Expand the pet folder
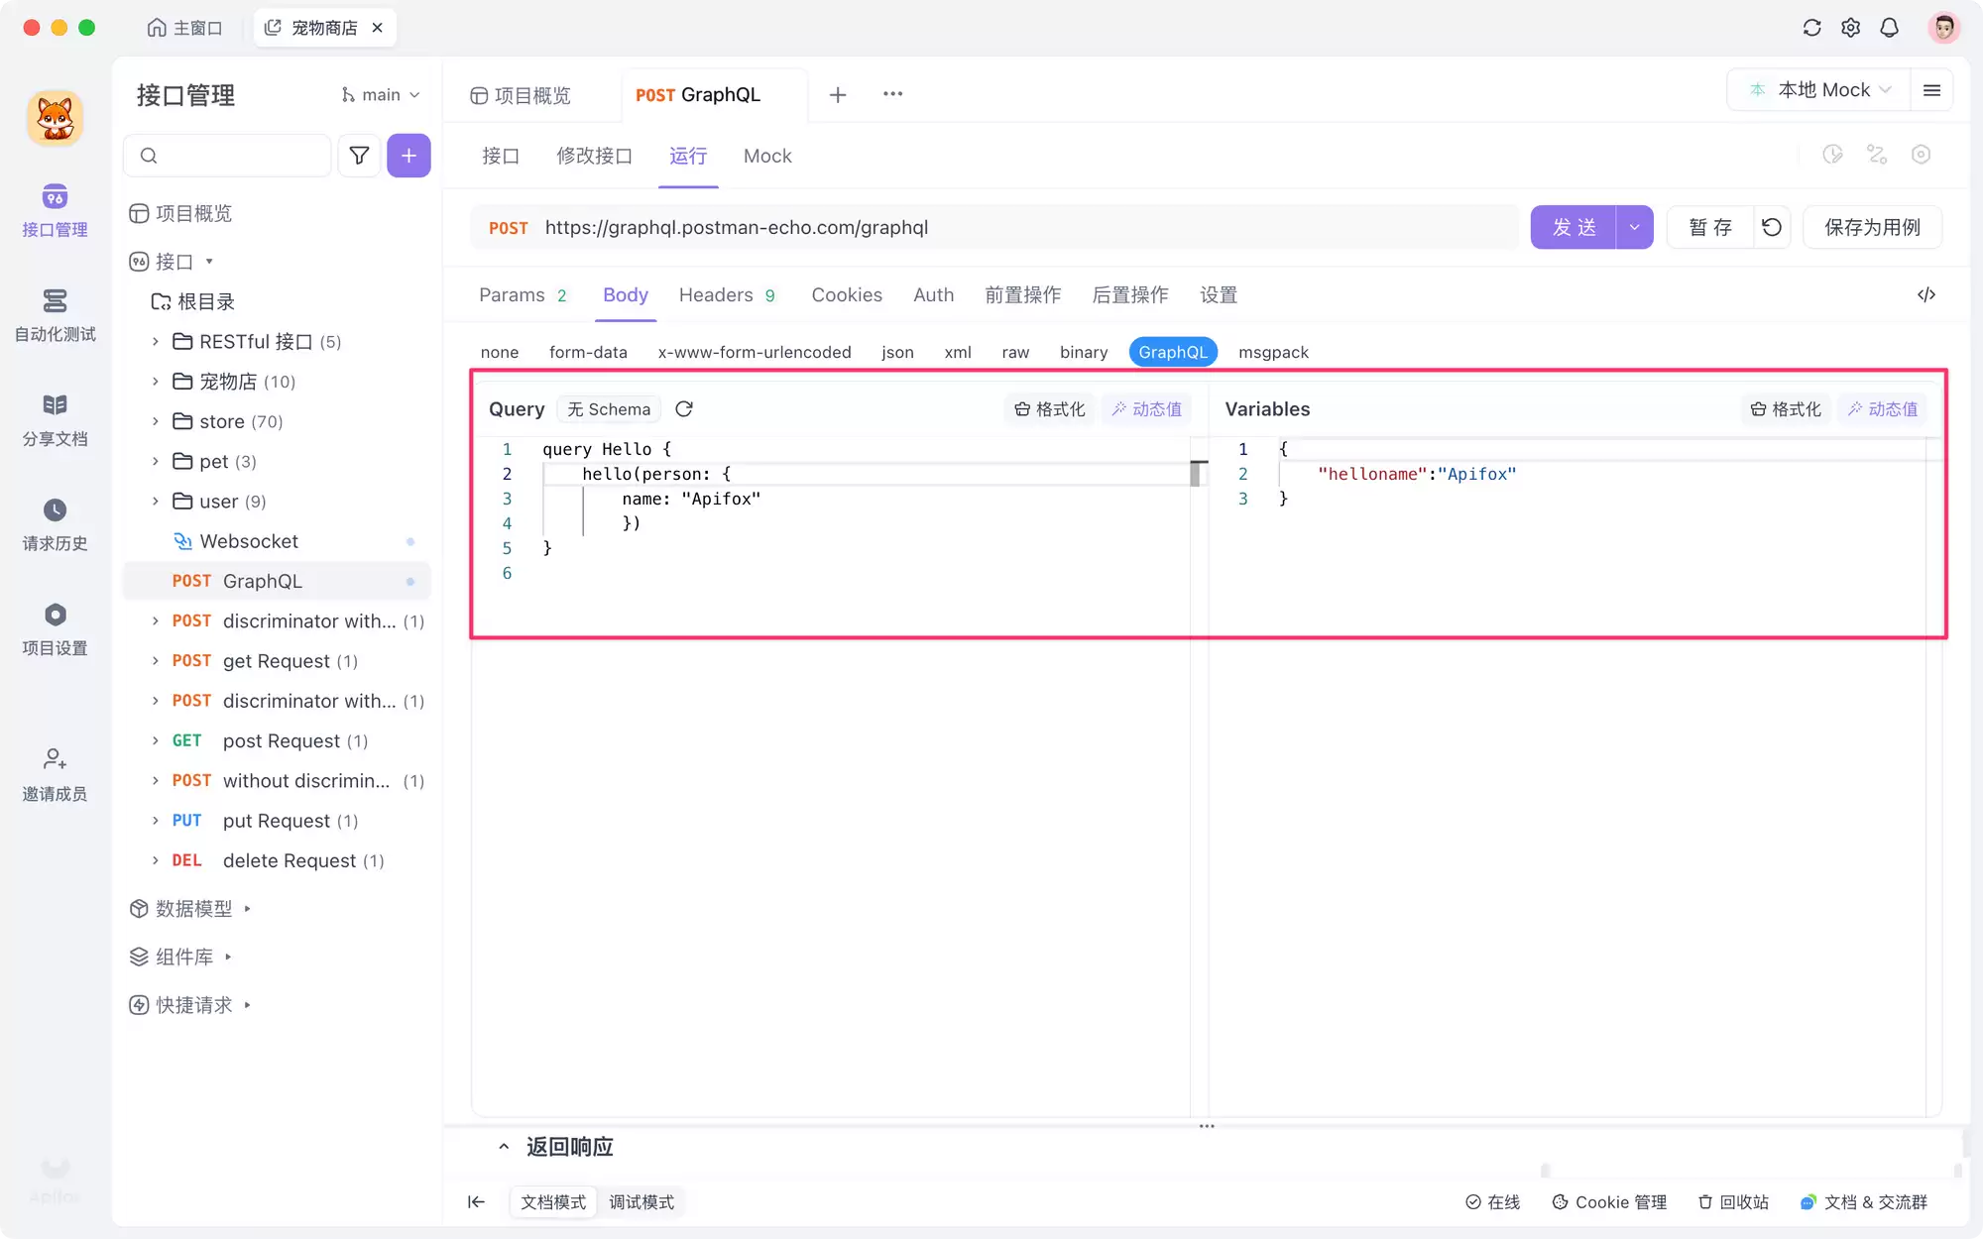This screenshot has width=1983, height=1239. tap(156, 461)
